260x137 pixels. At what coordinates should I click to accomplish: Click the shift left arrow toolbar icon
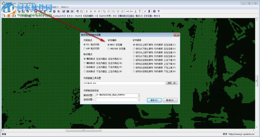click(95, 11)
